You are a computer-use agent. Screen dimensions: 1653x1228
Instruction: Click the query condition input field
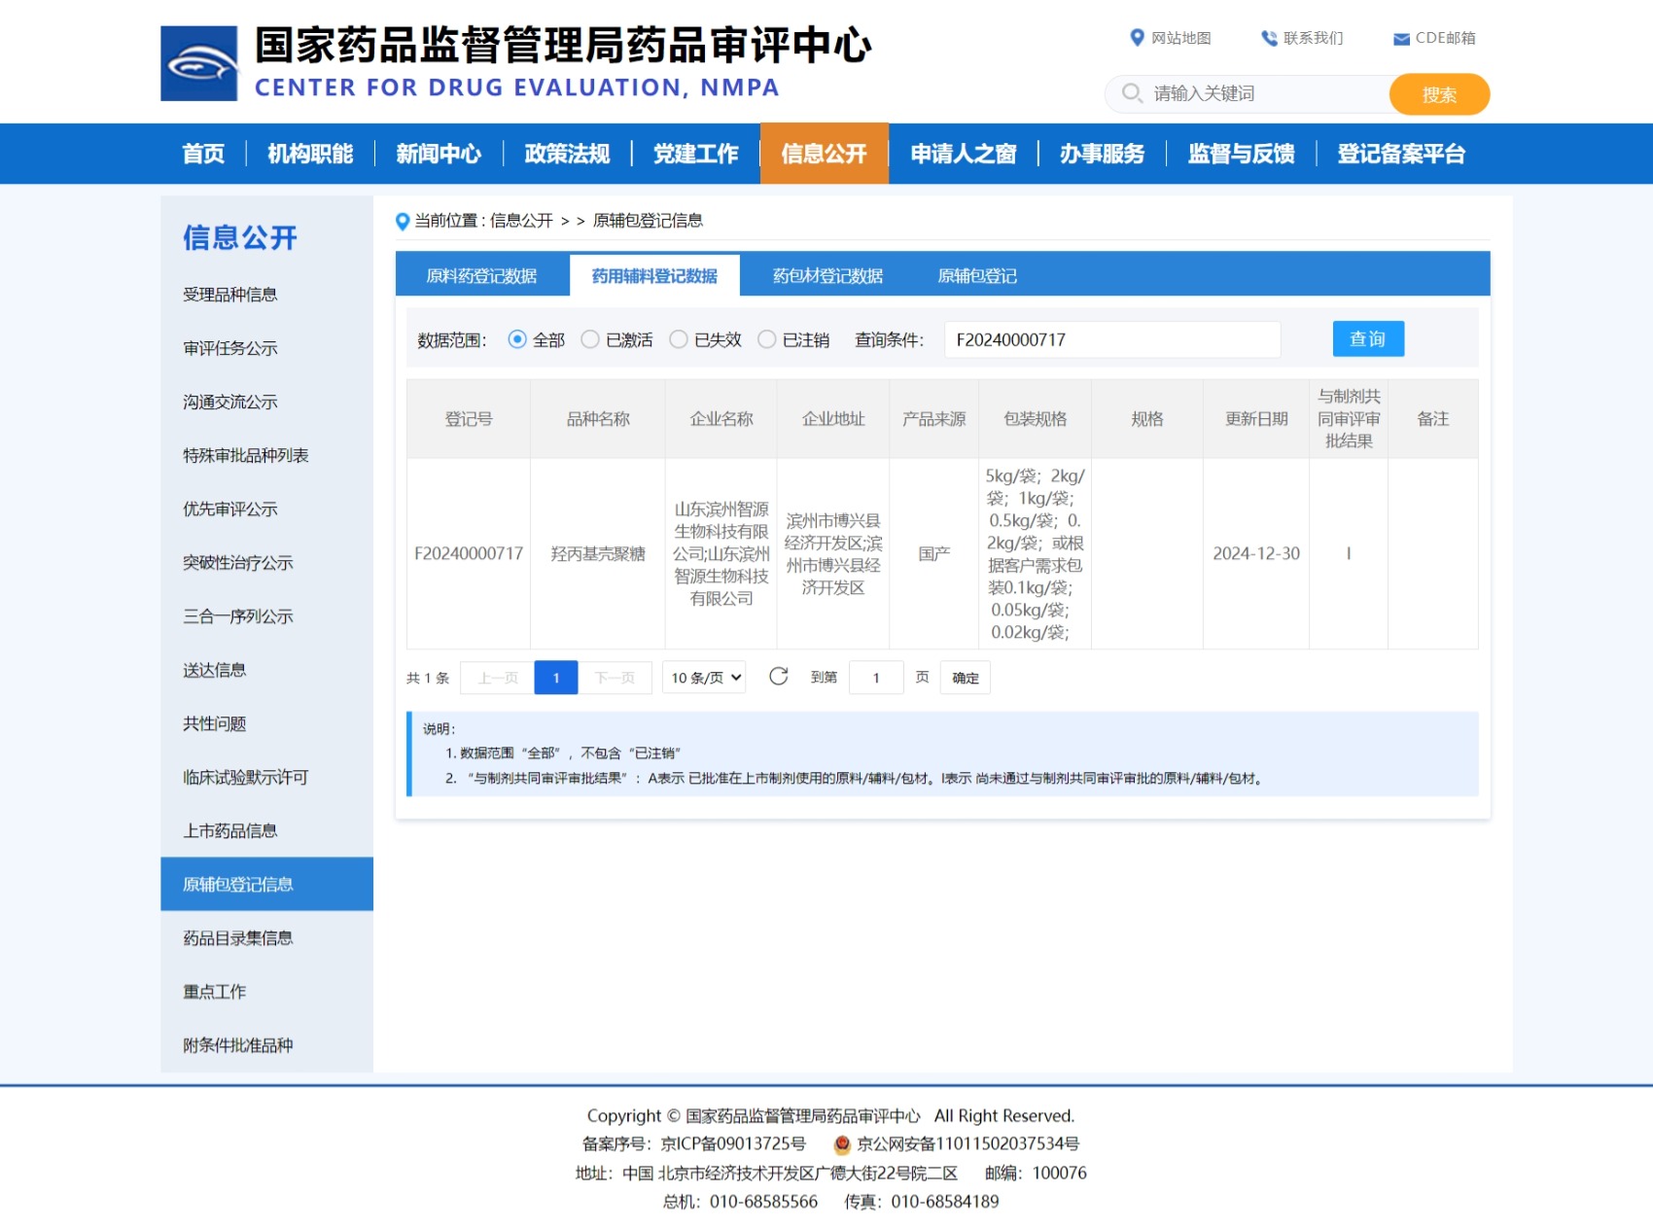(1111, 339)
